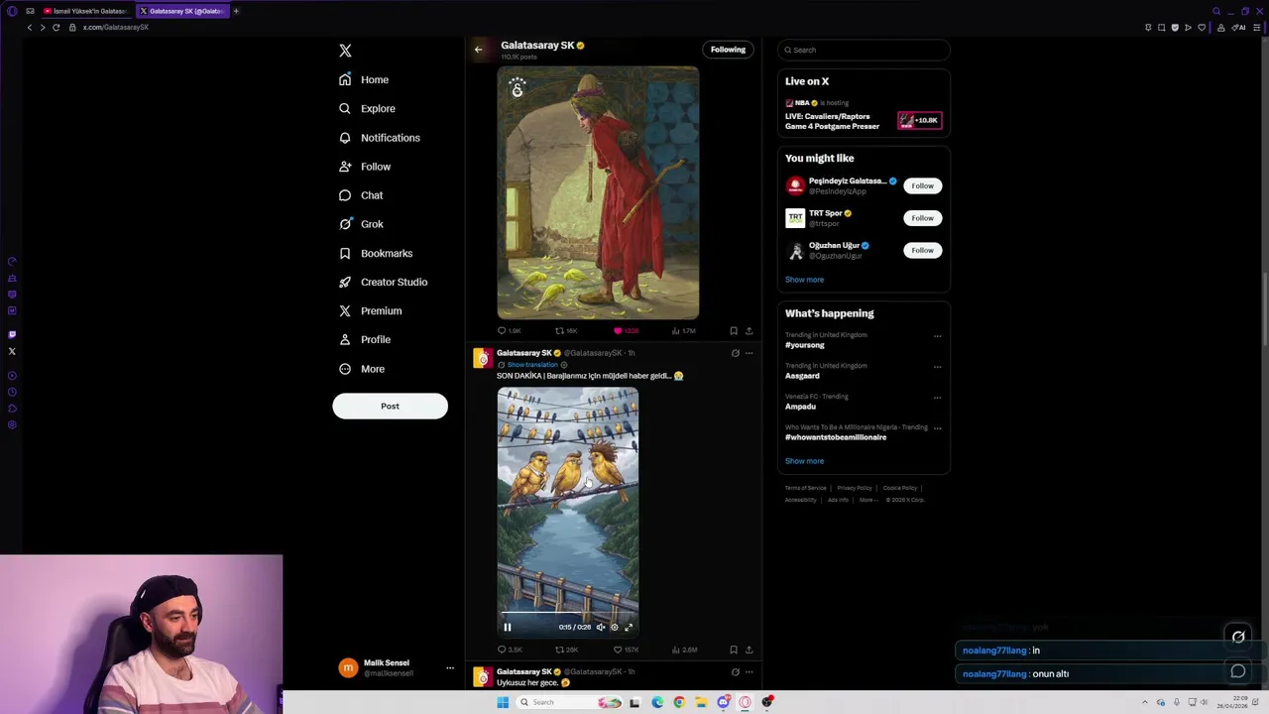Open the Windows Start menu
Image resolution: width=1269 pixels, height=714 pixels.
coord(503,702)
